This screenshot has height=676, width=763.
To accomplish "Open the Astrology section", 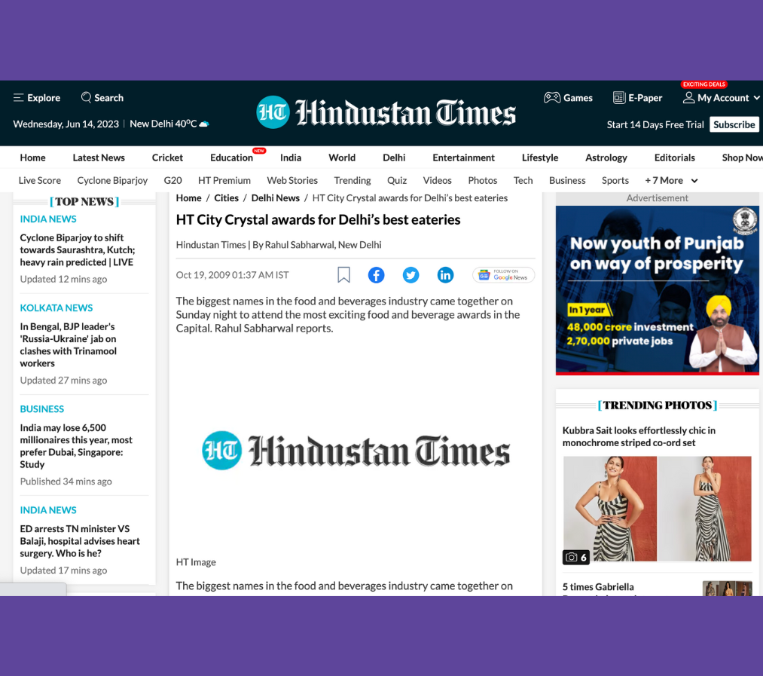I will (606, 158).
